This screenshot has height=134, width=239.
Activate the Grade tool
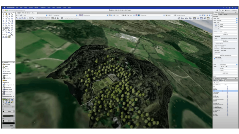(x=7, y=75)
